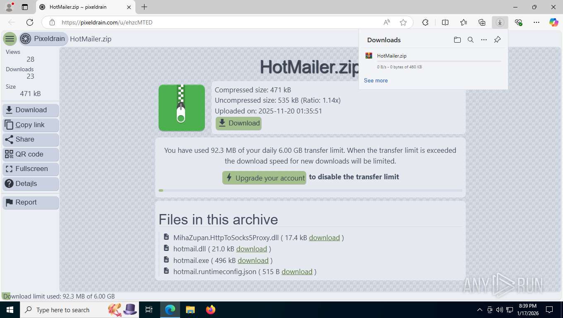Go to Pixeldrain home via logo button
The height and width of the screenshot is (318, 563).
coord(43,39)
